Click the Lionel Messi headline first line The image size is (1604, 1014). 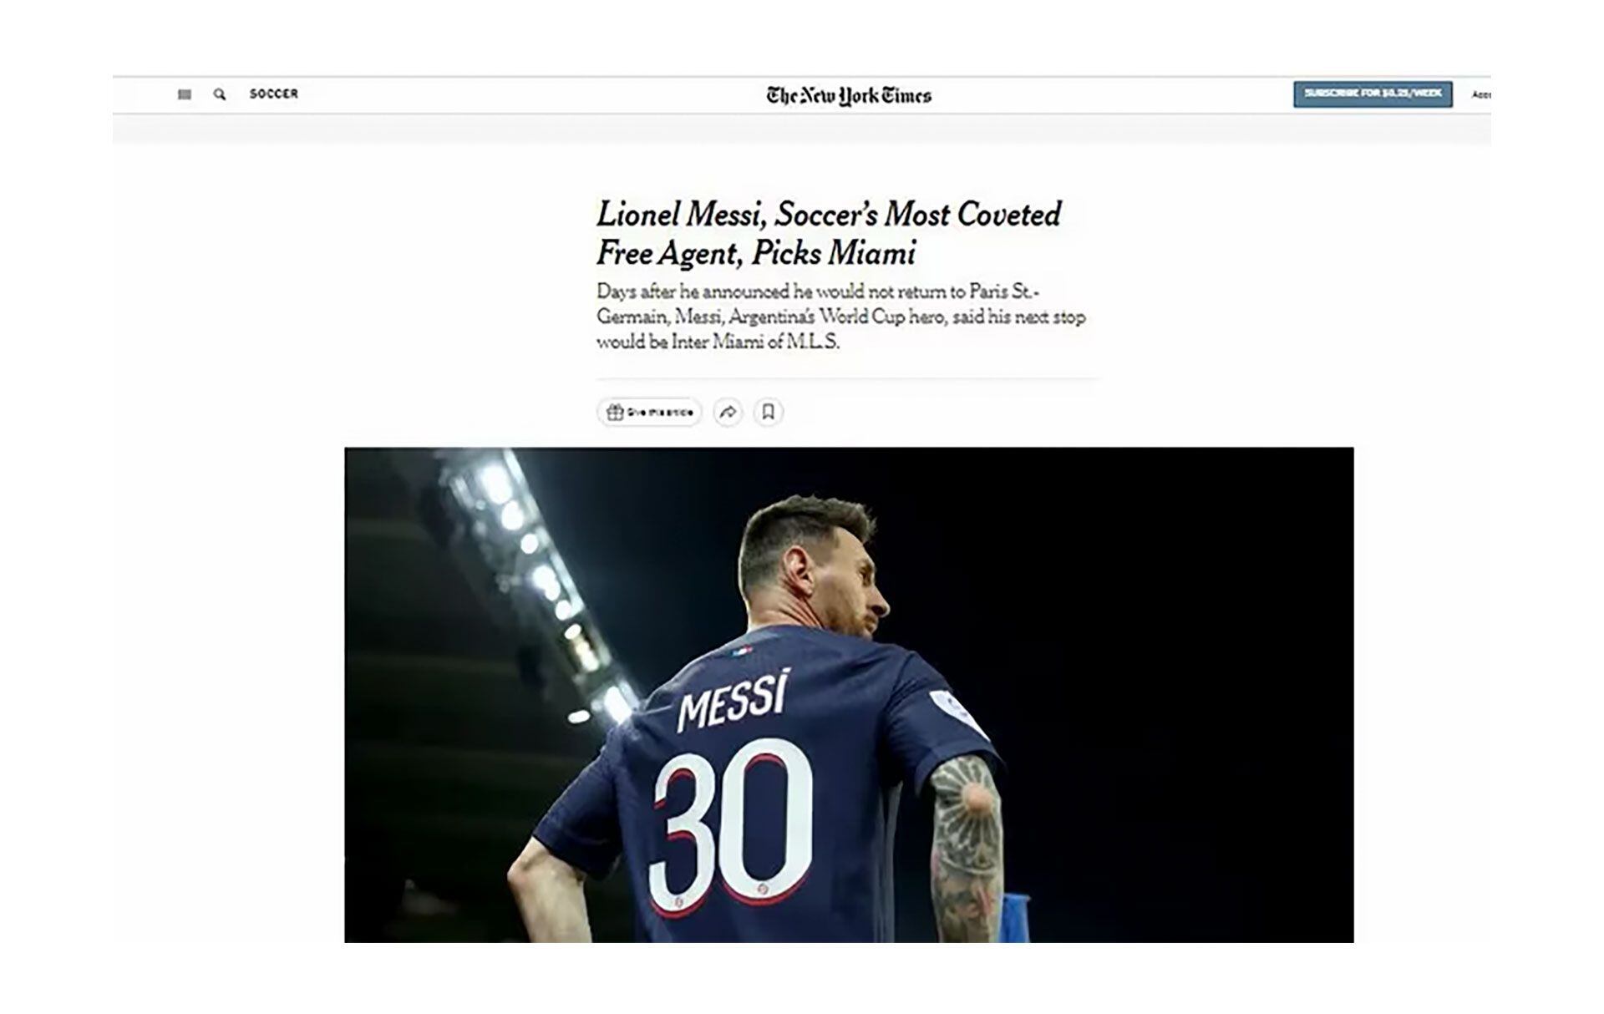pyautogui.click(x=829, y=215)
